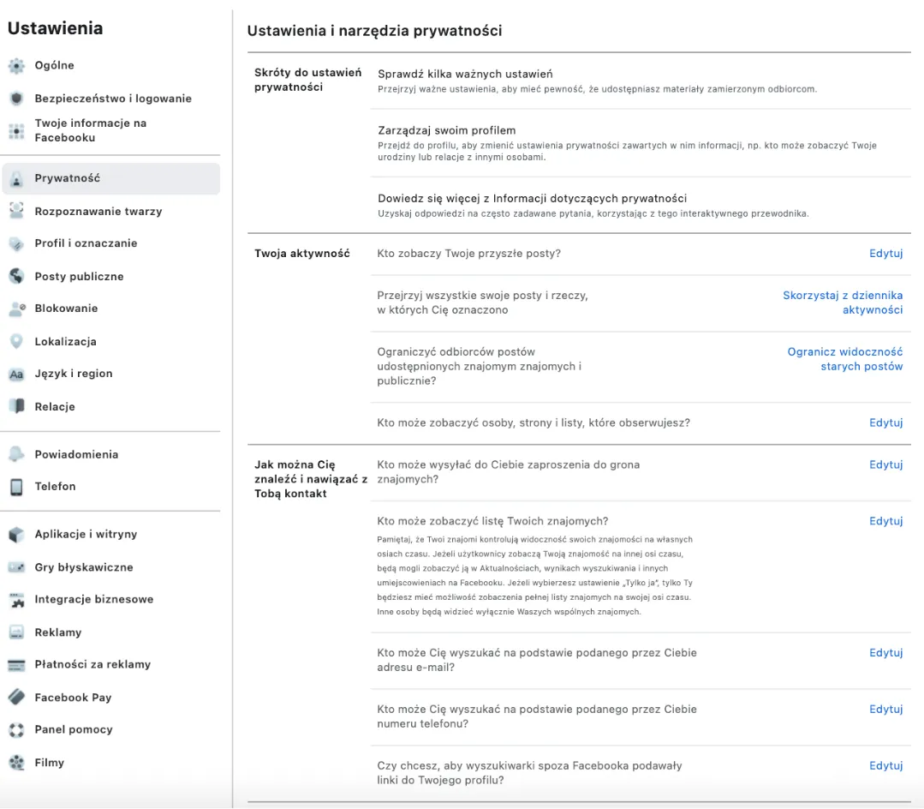924x809 pixels.
Task: Click the phone icon for Telefon
Action: pos(16,487)
